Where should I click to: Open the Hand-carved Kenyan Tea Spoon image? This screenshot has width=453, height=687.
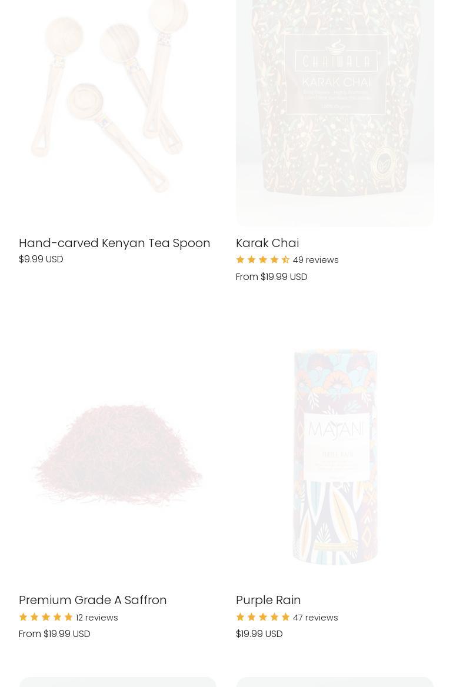pos(118,113)
